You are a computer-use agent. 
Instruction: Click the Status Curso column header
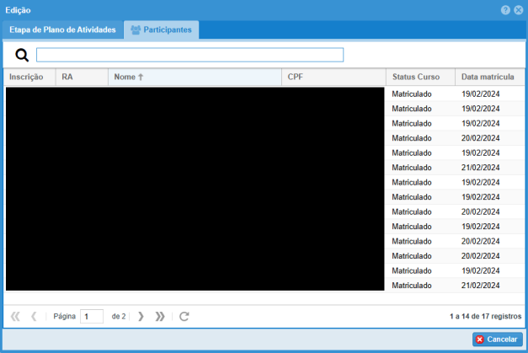[x=416, y=77]
